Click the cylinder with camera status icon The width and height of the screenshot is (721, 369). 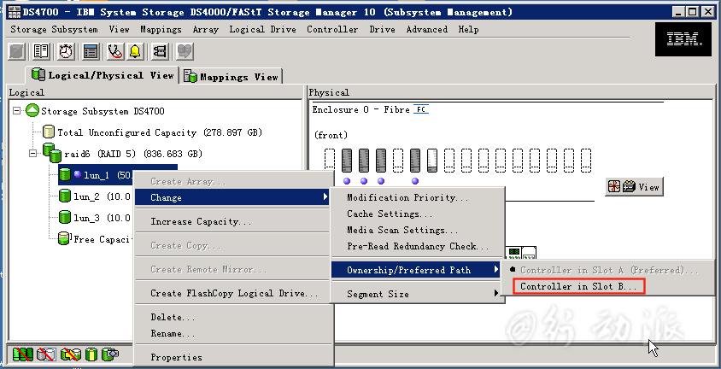click(110, 354)
